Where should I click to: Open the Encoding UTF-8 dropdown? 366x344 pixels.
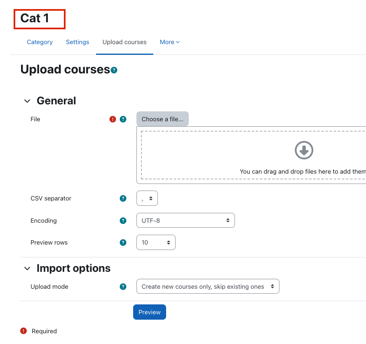pos(185,220)
